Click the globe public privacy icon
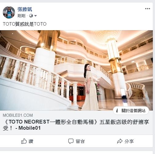This screenshot has height=154, width=155. click(31, 16)
